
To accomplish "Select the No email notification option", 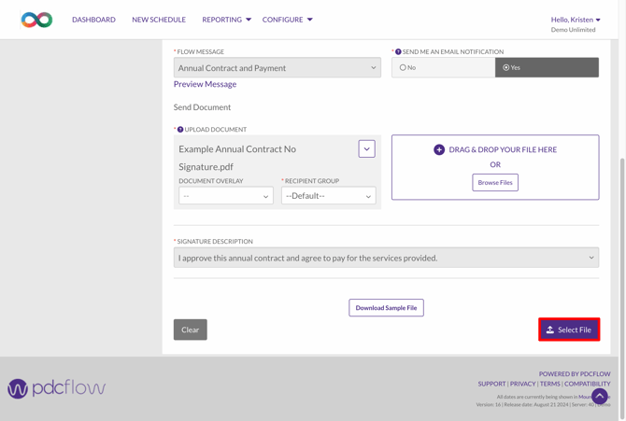I will click(443, 67).
